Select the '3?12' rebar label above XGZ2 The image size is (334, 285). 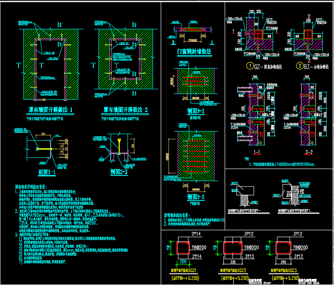click(249, 234)
